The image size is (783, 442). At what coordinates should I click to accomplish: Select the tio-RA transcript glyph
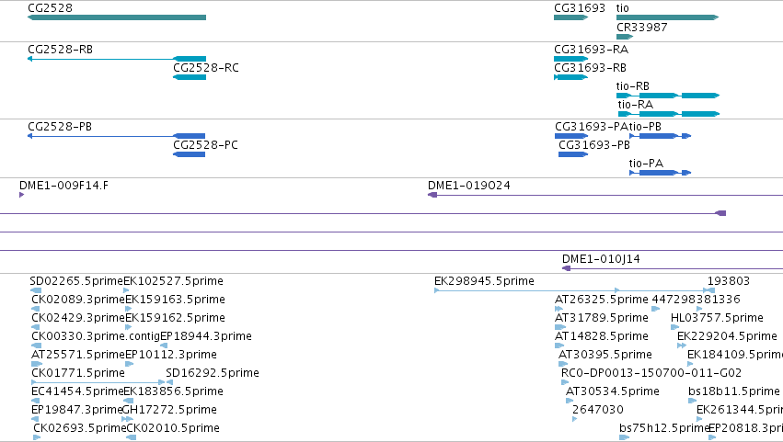669,114
